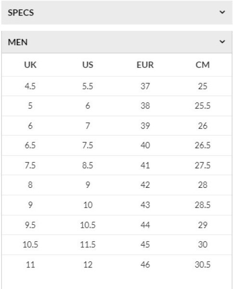Click the 25.5 CM cell
This screenshot has width=233, height=289.
pyautogui.click(x=203, y=106)
